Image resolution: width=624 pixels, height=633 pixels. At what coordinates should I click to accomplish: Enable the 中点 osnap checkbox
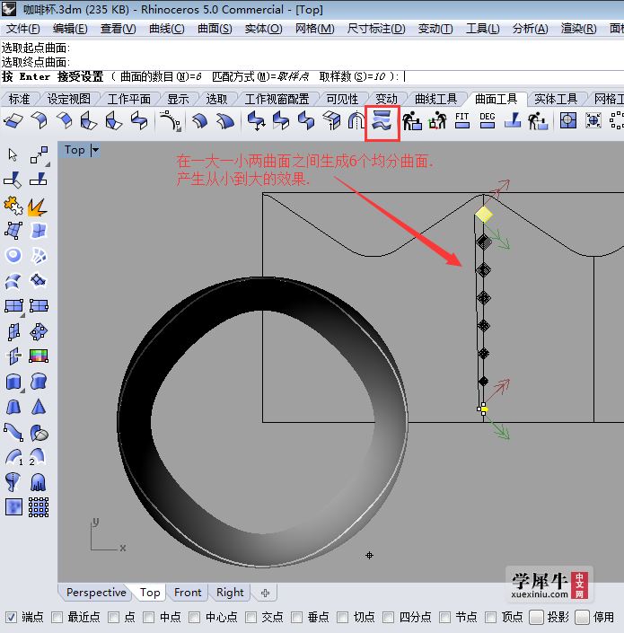149,617
